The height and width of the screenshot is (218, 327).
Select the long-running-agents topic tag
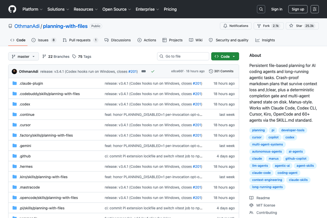267,187
